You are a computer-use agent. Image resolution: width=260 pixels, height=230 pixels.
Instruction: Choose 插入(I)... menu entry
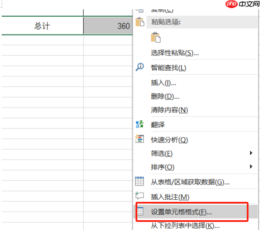point(164,83)
